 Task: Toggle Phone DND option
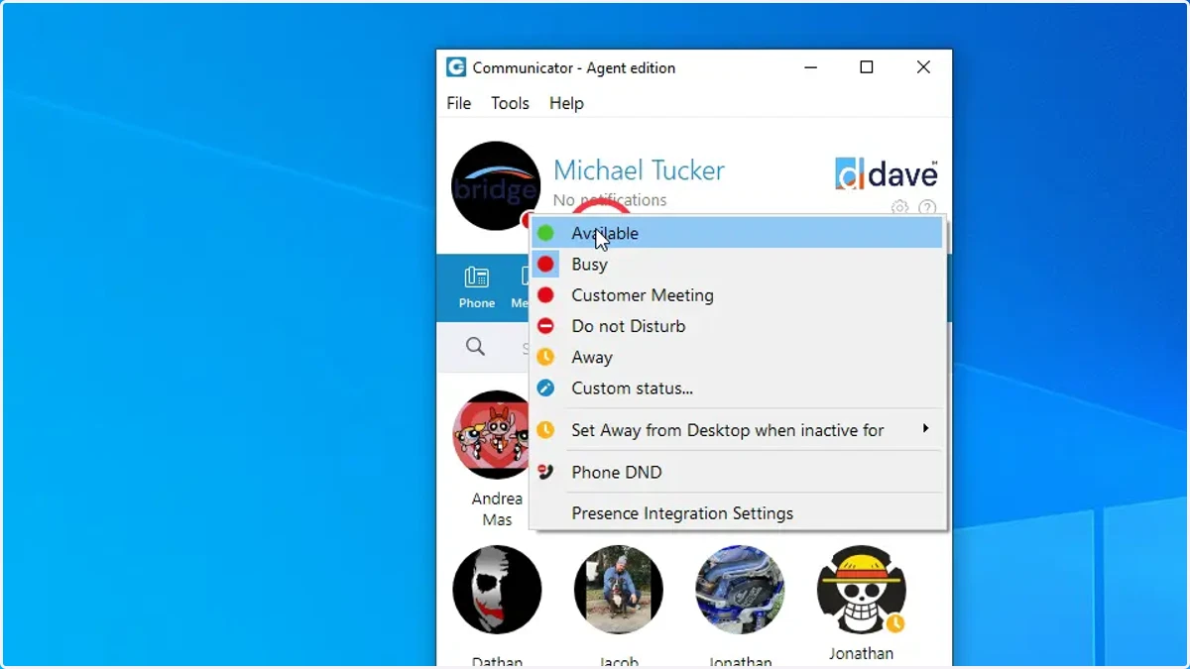pos(737,472)
